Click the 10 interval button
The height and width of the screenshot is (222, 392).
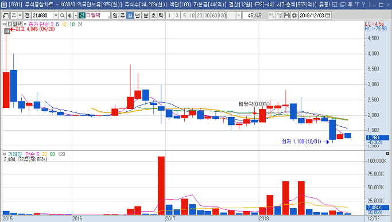click(x=192, y=15)
